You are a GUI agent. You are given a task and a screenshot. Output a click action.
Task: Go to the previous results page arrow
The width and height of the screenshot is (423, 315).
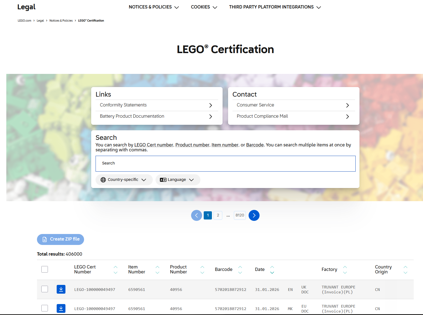tap(197, 215)
